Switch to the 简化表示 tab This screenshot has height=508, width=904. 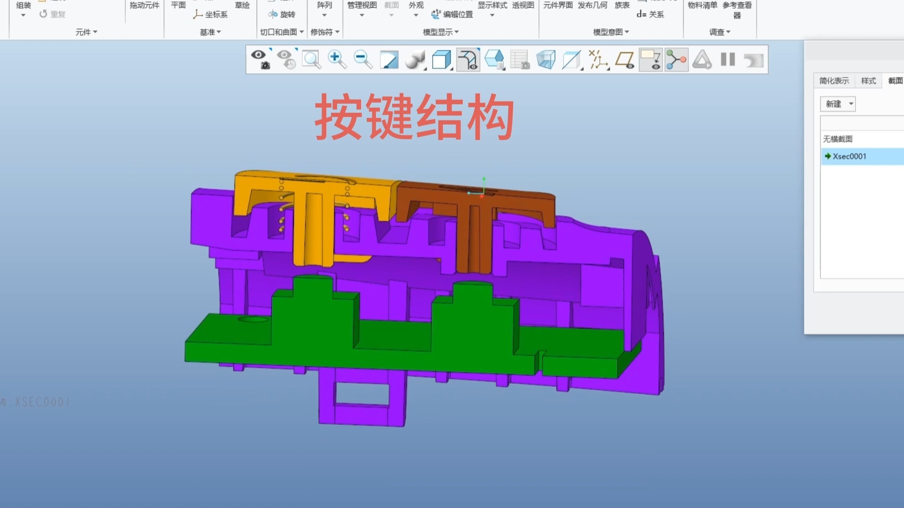click(834, 81)
